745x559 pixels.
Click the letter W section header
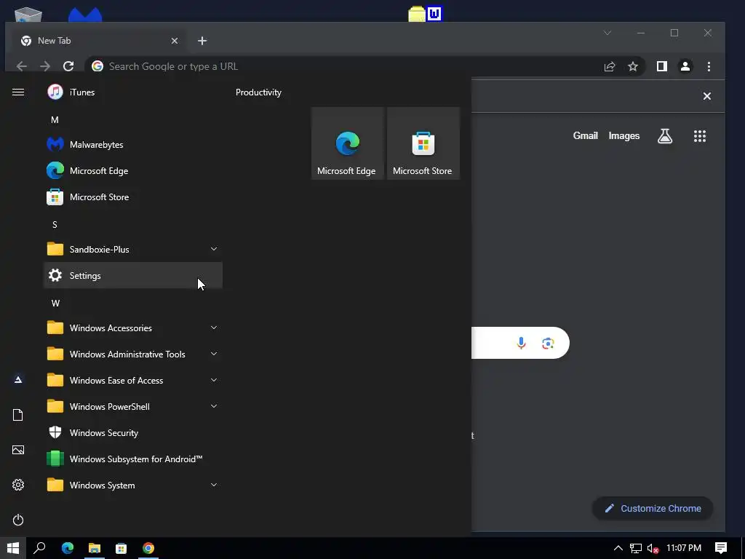pyautogui.click(x=55, y=303)
